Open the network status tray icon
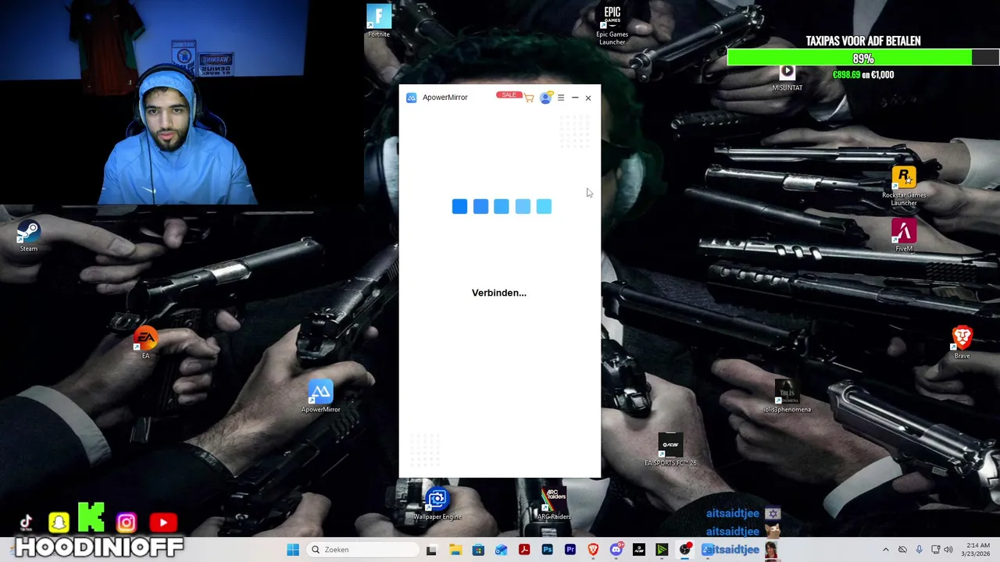 [935, 550]
